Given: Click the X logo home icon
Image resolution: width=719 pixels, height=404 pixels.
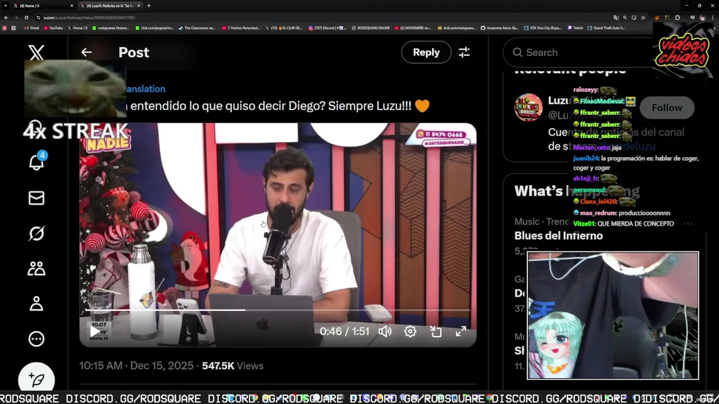Looking at the screenshot, I should tap(37, 53).
